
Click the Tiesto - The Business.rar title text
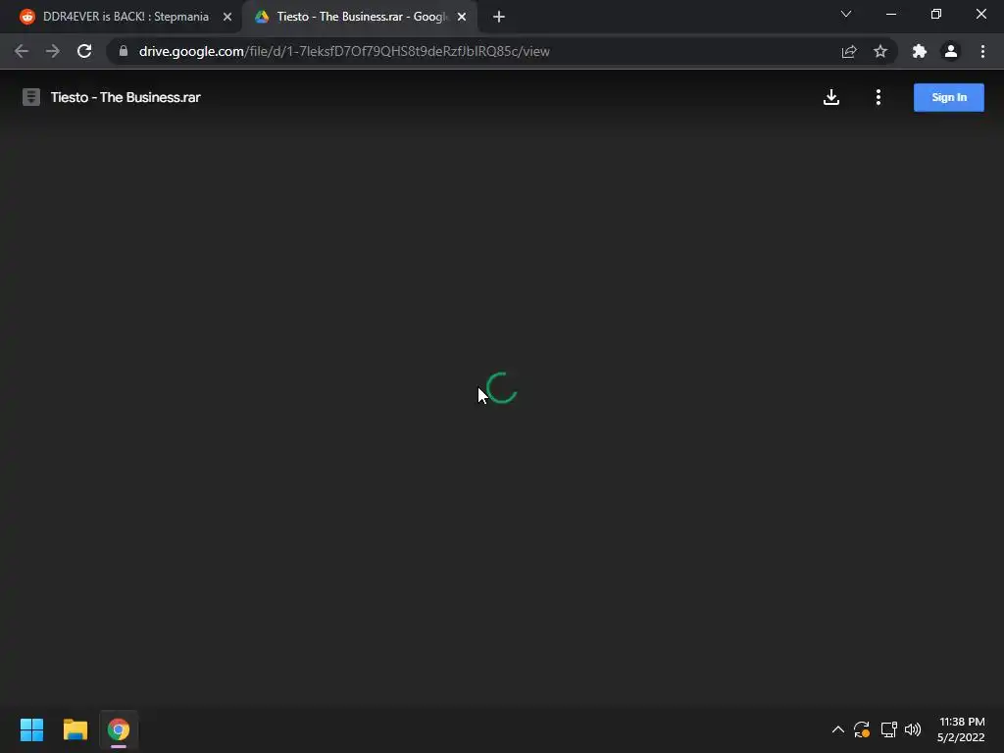125,97
